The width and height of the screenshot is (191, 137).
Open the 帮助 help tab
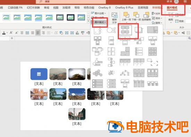pos(77,8)
